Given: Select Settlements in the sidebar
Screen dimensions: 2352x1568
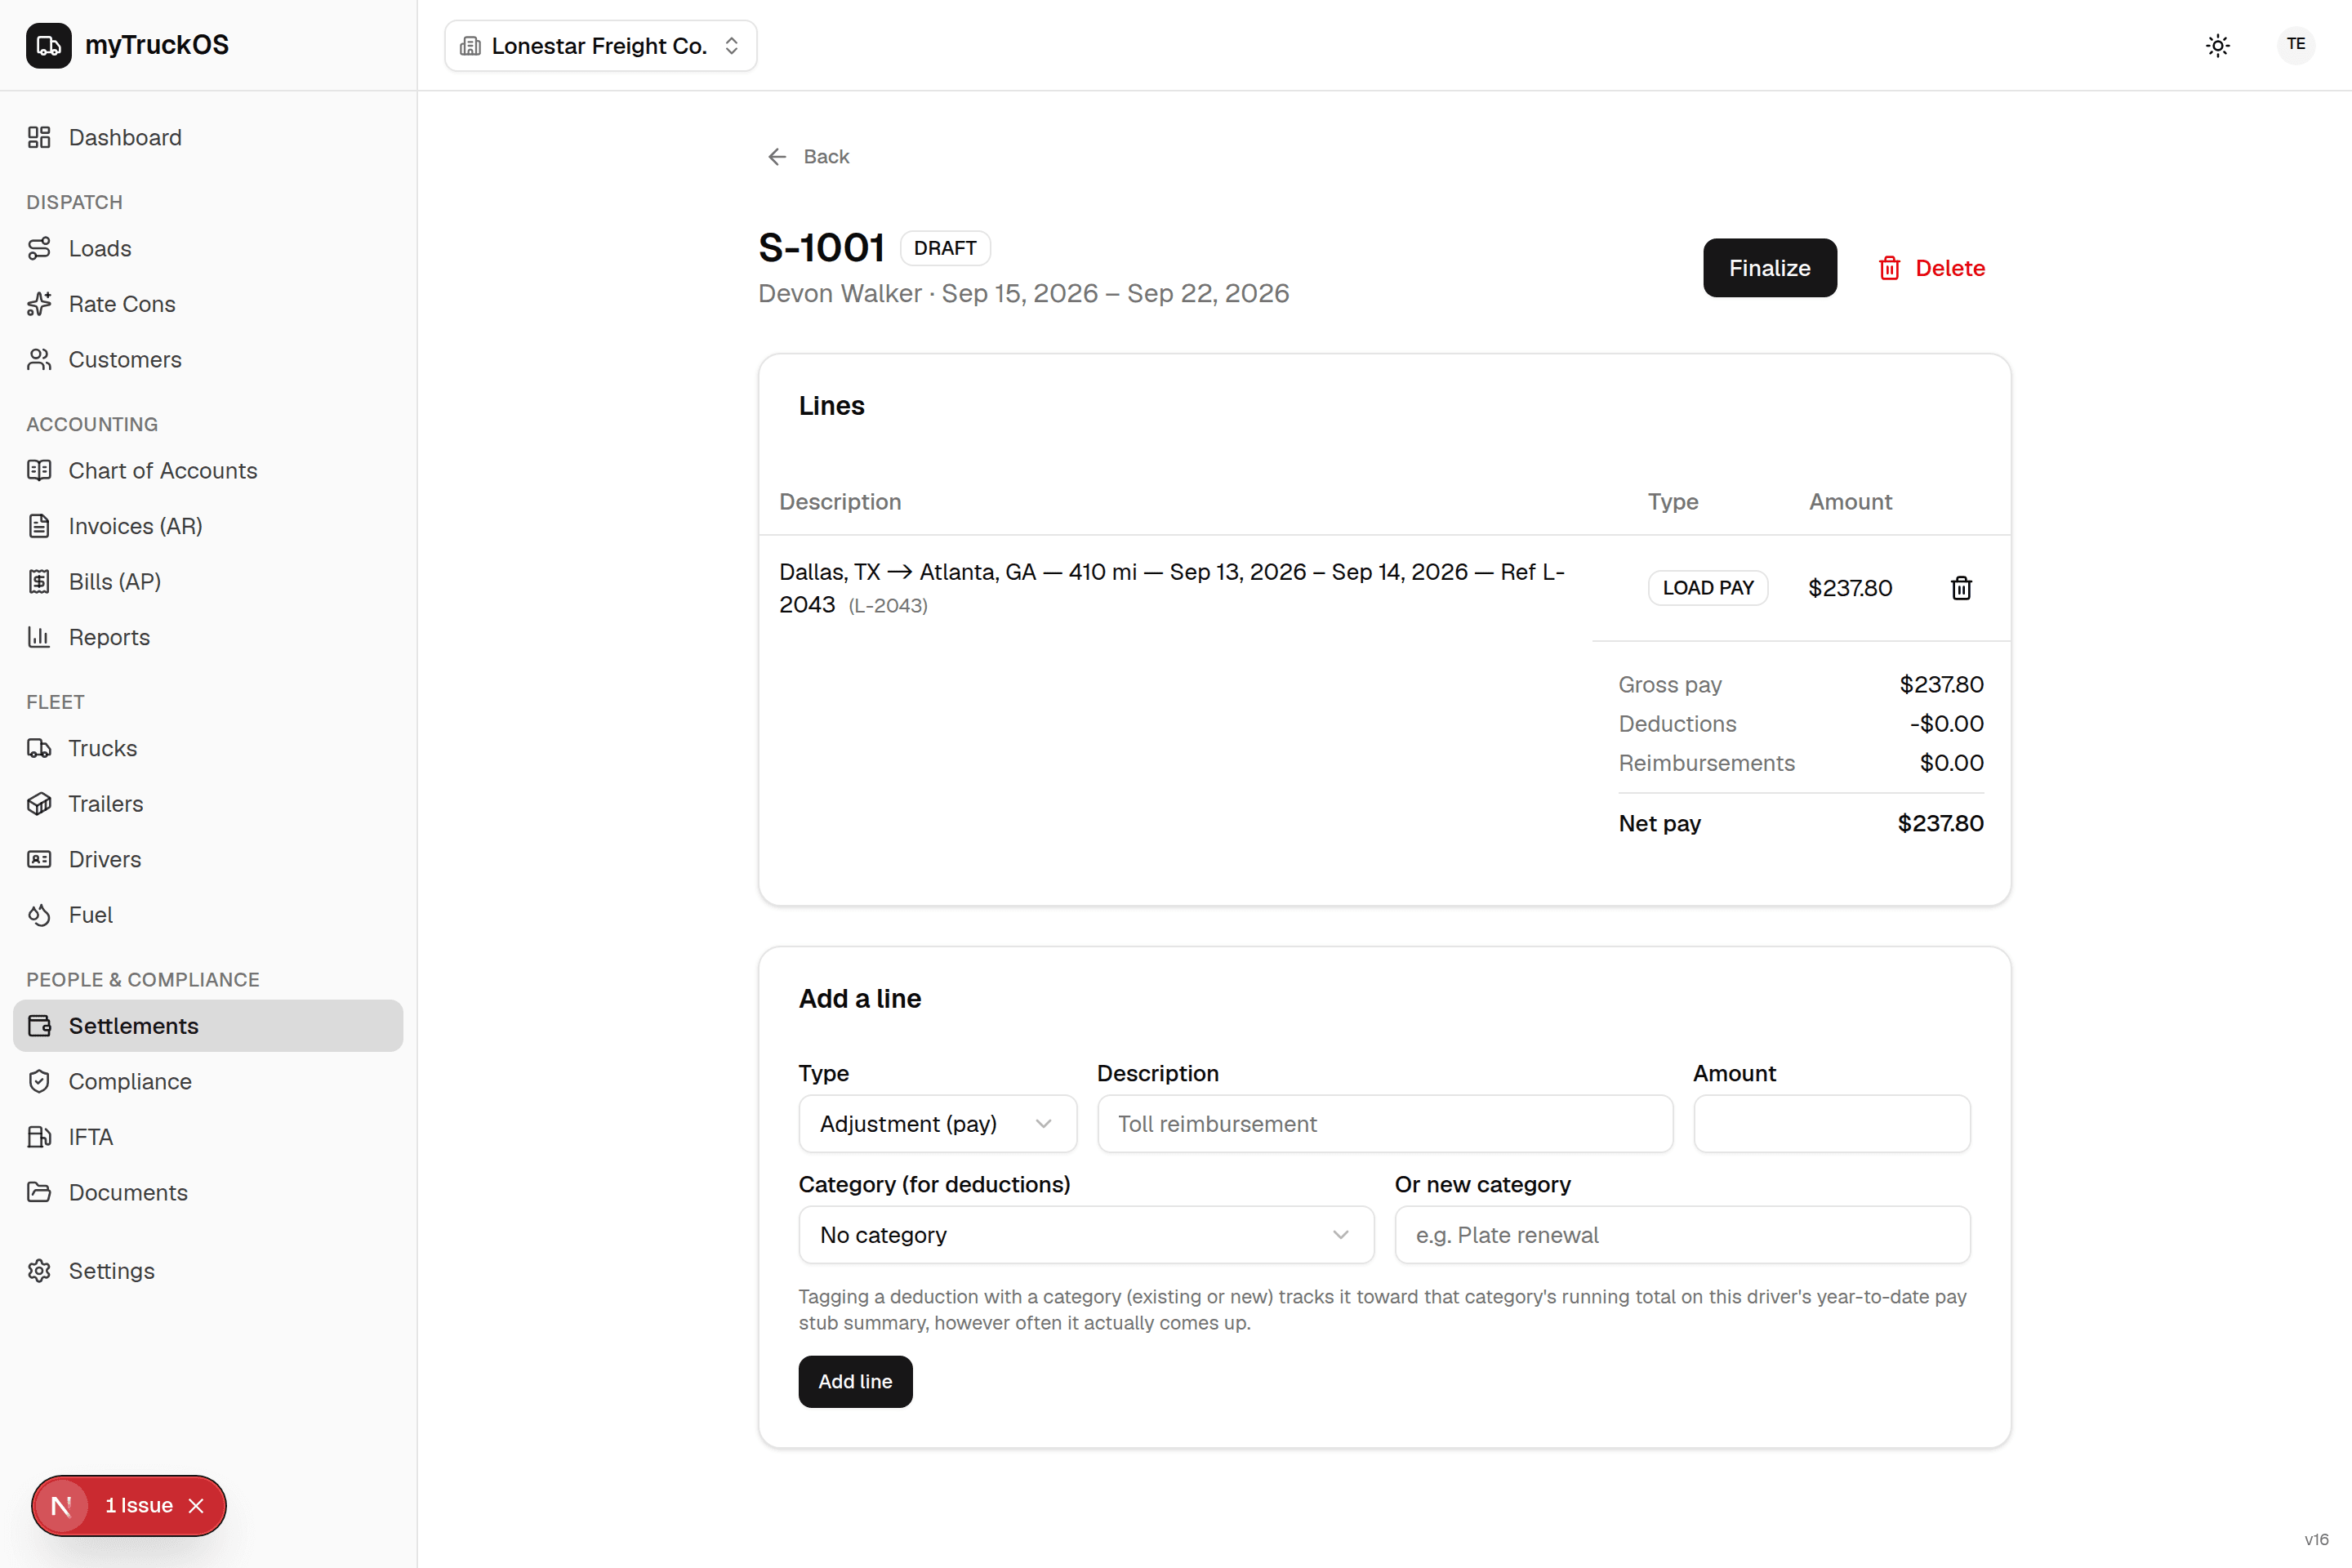Looking at the screenshot, I should [x=207, y=1026].
